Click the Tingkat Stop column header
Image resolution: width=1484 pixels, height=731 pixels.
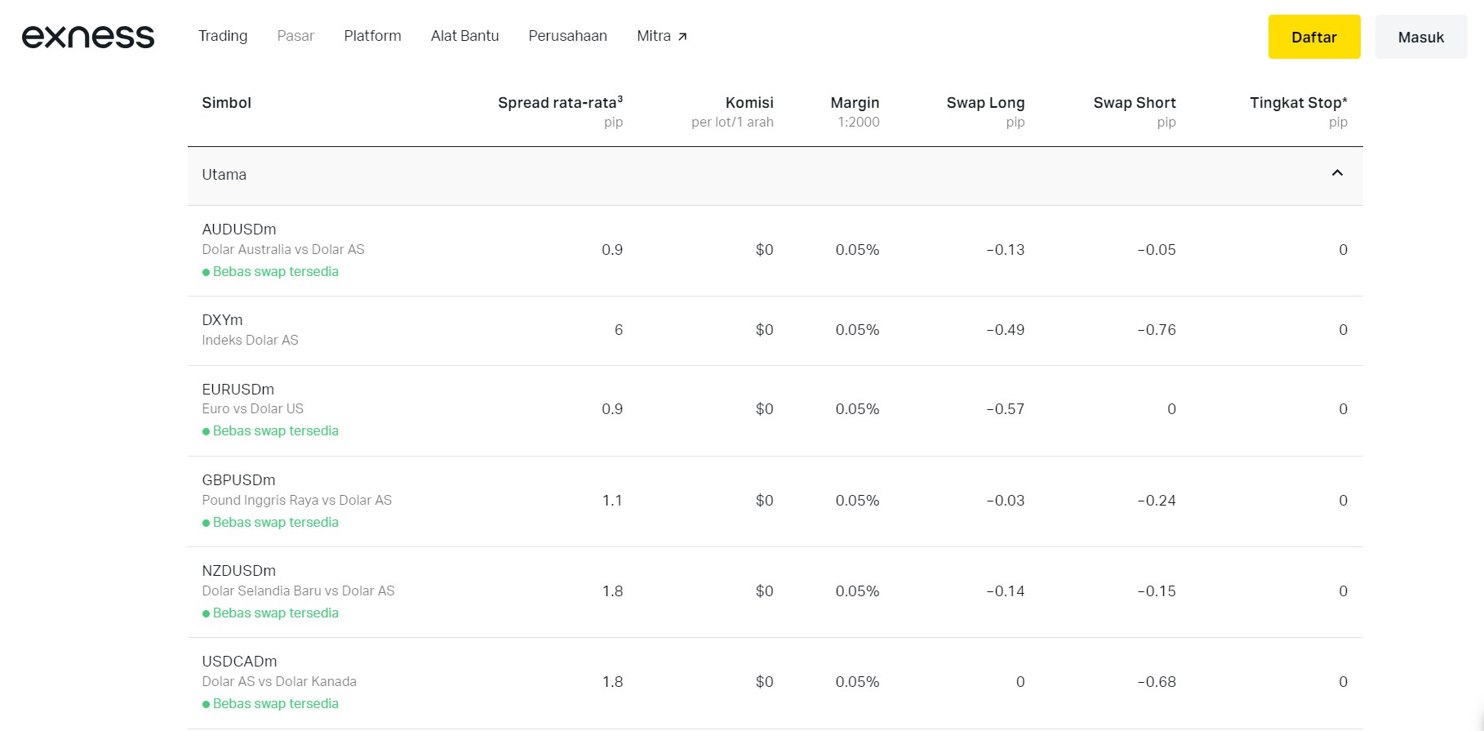point(1299,103)
